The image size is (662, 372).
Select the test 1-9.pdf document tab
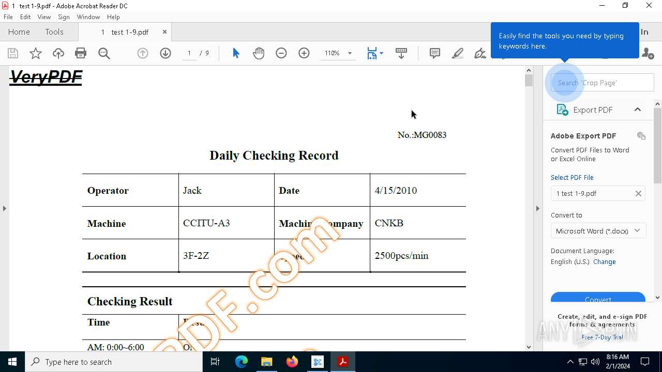click(x=125, y=32)
